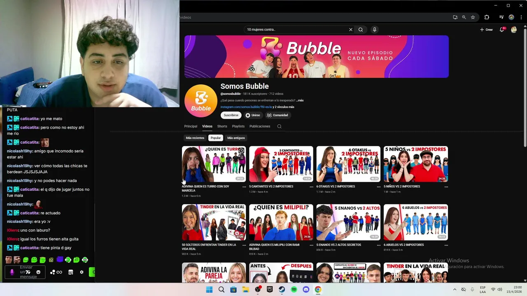Open YouTube account avatar menu
Viewport: 527px width, 296px height.
(514, 30)
